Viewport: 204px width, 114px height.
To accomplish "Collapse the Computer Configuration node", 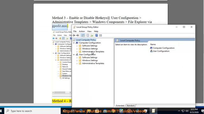I will coord(74,43).
